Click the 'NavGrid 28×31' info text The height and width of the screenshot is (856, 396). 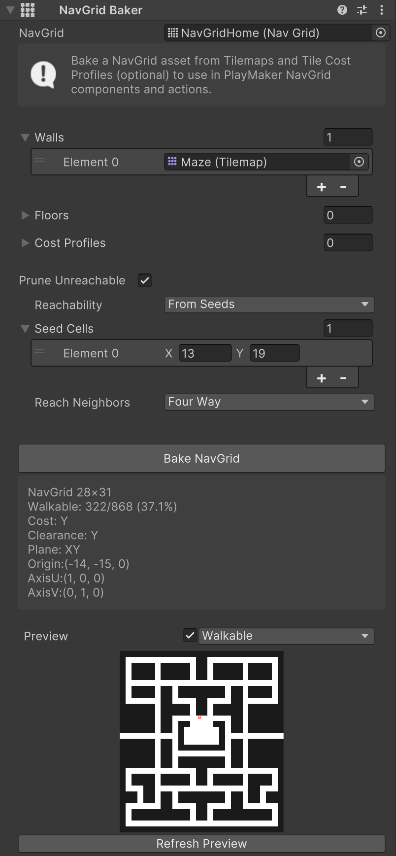pos(69,492)
